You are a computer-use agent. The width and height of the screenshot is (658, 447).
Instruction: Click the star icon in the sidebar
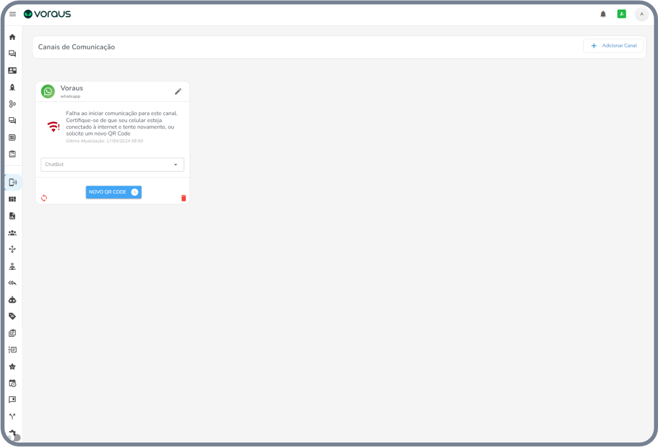click(12, 367)
